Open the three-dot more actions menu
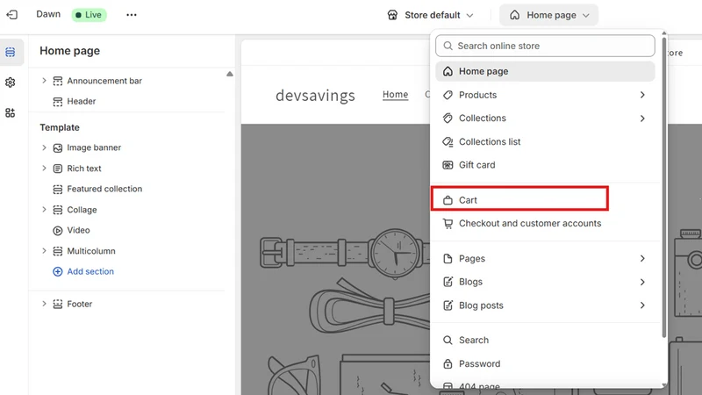The width and height of the screenshot is (702, 395). (x=131, y=15)
